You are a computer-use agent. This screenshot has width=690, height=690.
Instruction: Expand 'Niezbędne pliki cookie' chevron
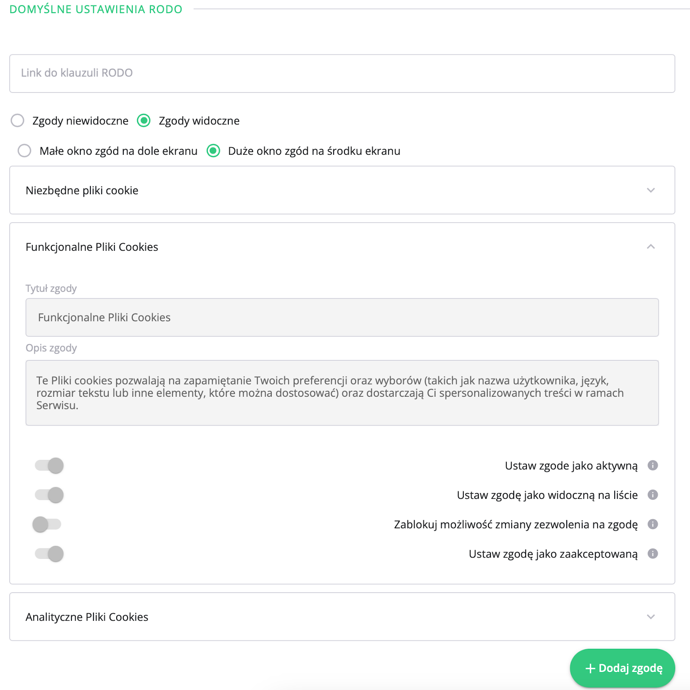[x=651, y=190]
